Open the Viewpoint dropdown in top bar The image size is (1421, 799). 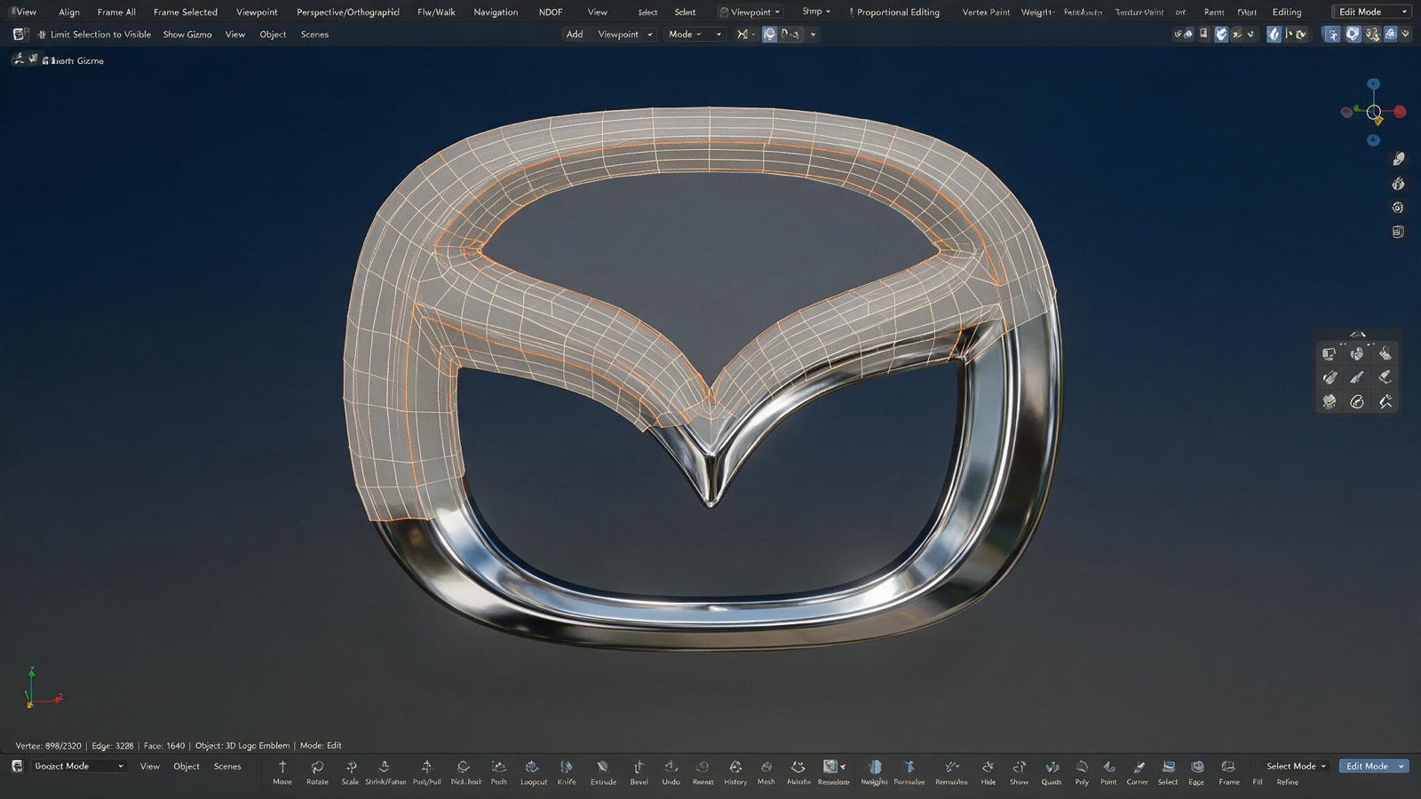pyautogui.click(x=750, y=12)
